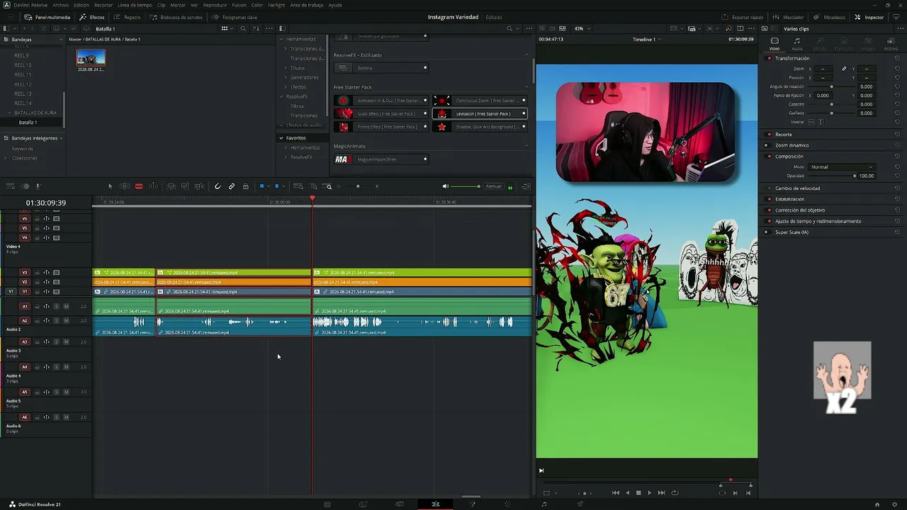Add a blue flag to the clip

coord(261,186)
